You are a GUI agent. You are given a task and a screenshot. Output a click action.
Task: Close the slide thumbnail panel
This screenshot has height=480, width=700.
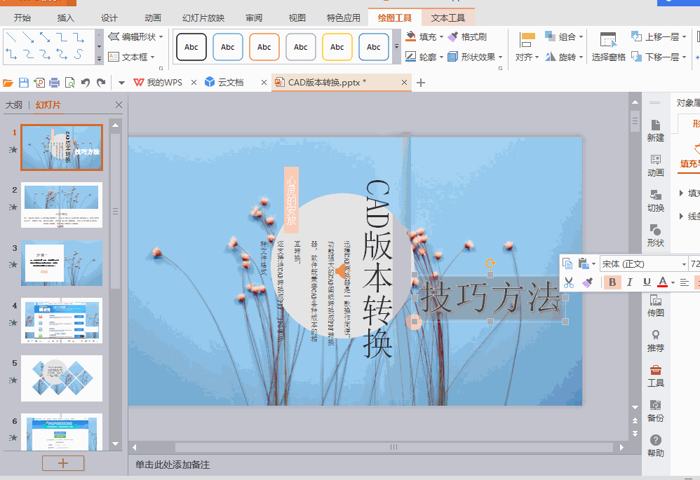119,105
